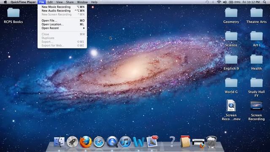270x152 pixels.
Task: Open Spotlight search magnifier
Action: coord(265,2)
